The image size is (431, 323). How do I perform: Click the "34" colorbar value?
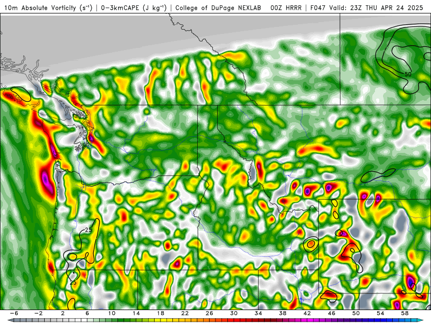pyautogui.click(x=258, y=313)
